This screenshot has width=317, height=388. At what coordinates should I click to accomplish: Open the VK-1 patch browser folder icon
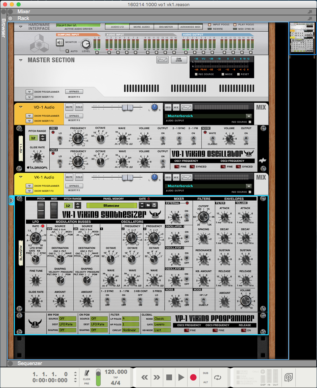click(148, 205)
